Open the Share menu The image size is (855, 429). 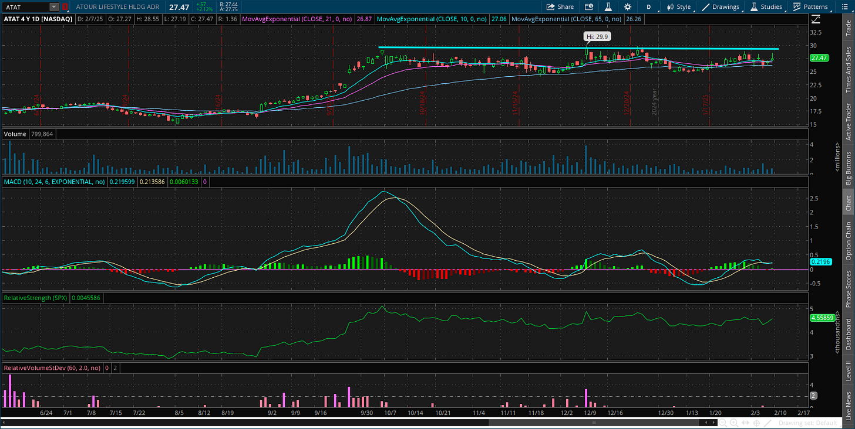tap(560, 7)
